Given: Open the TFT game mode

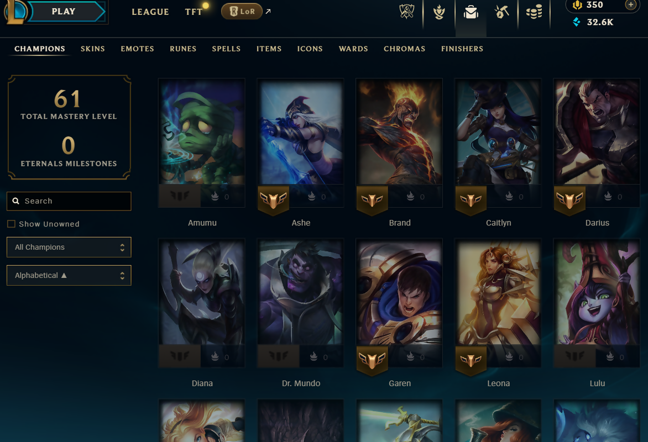Looking at the screenshot, I should click(x=194, y=12).
